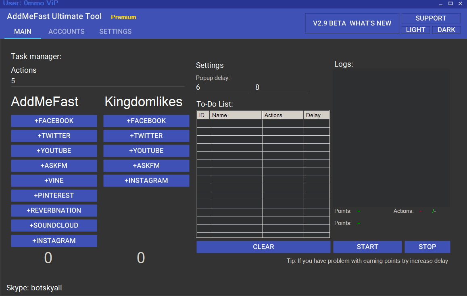Clear the To-Do List

(x=264, y=247)
